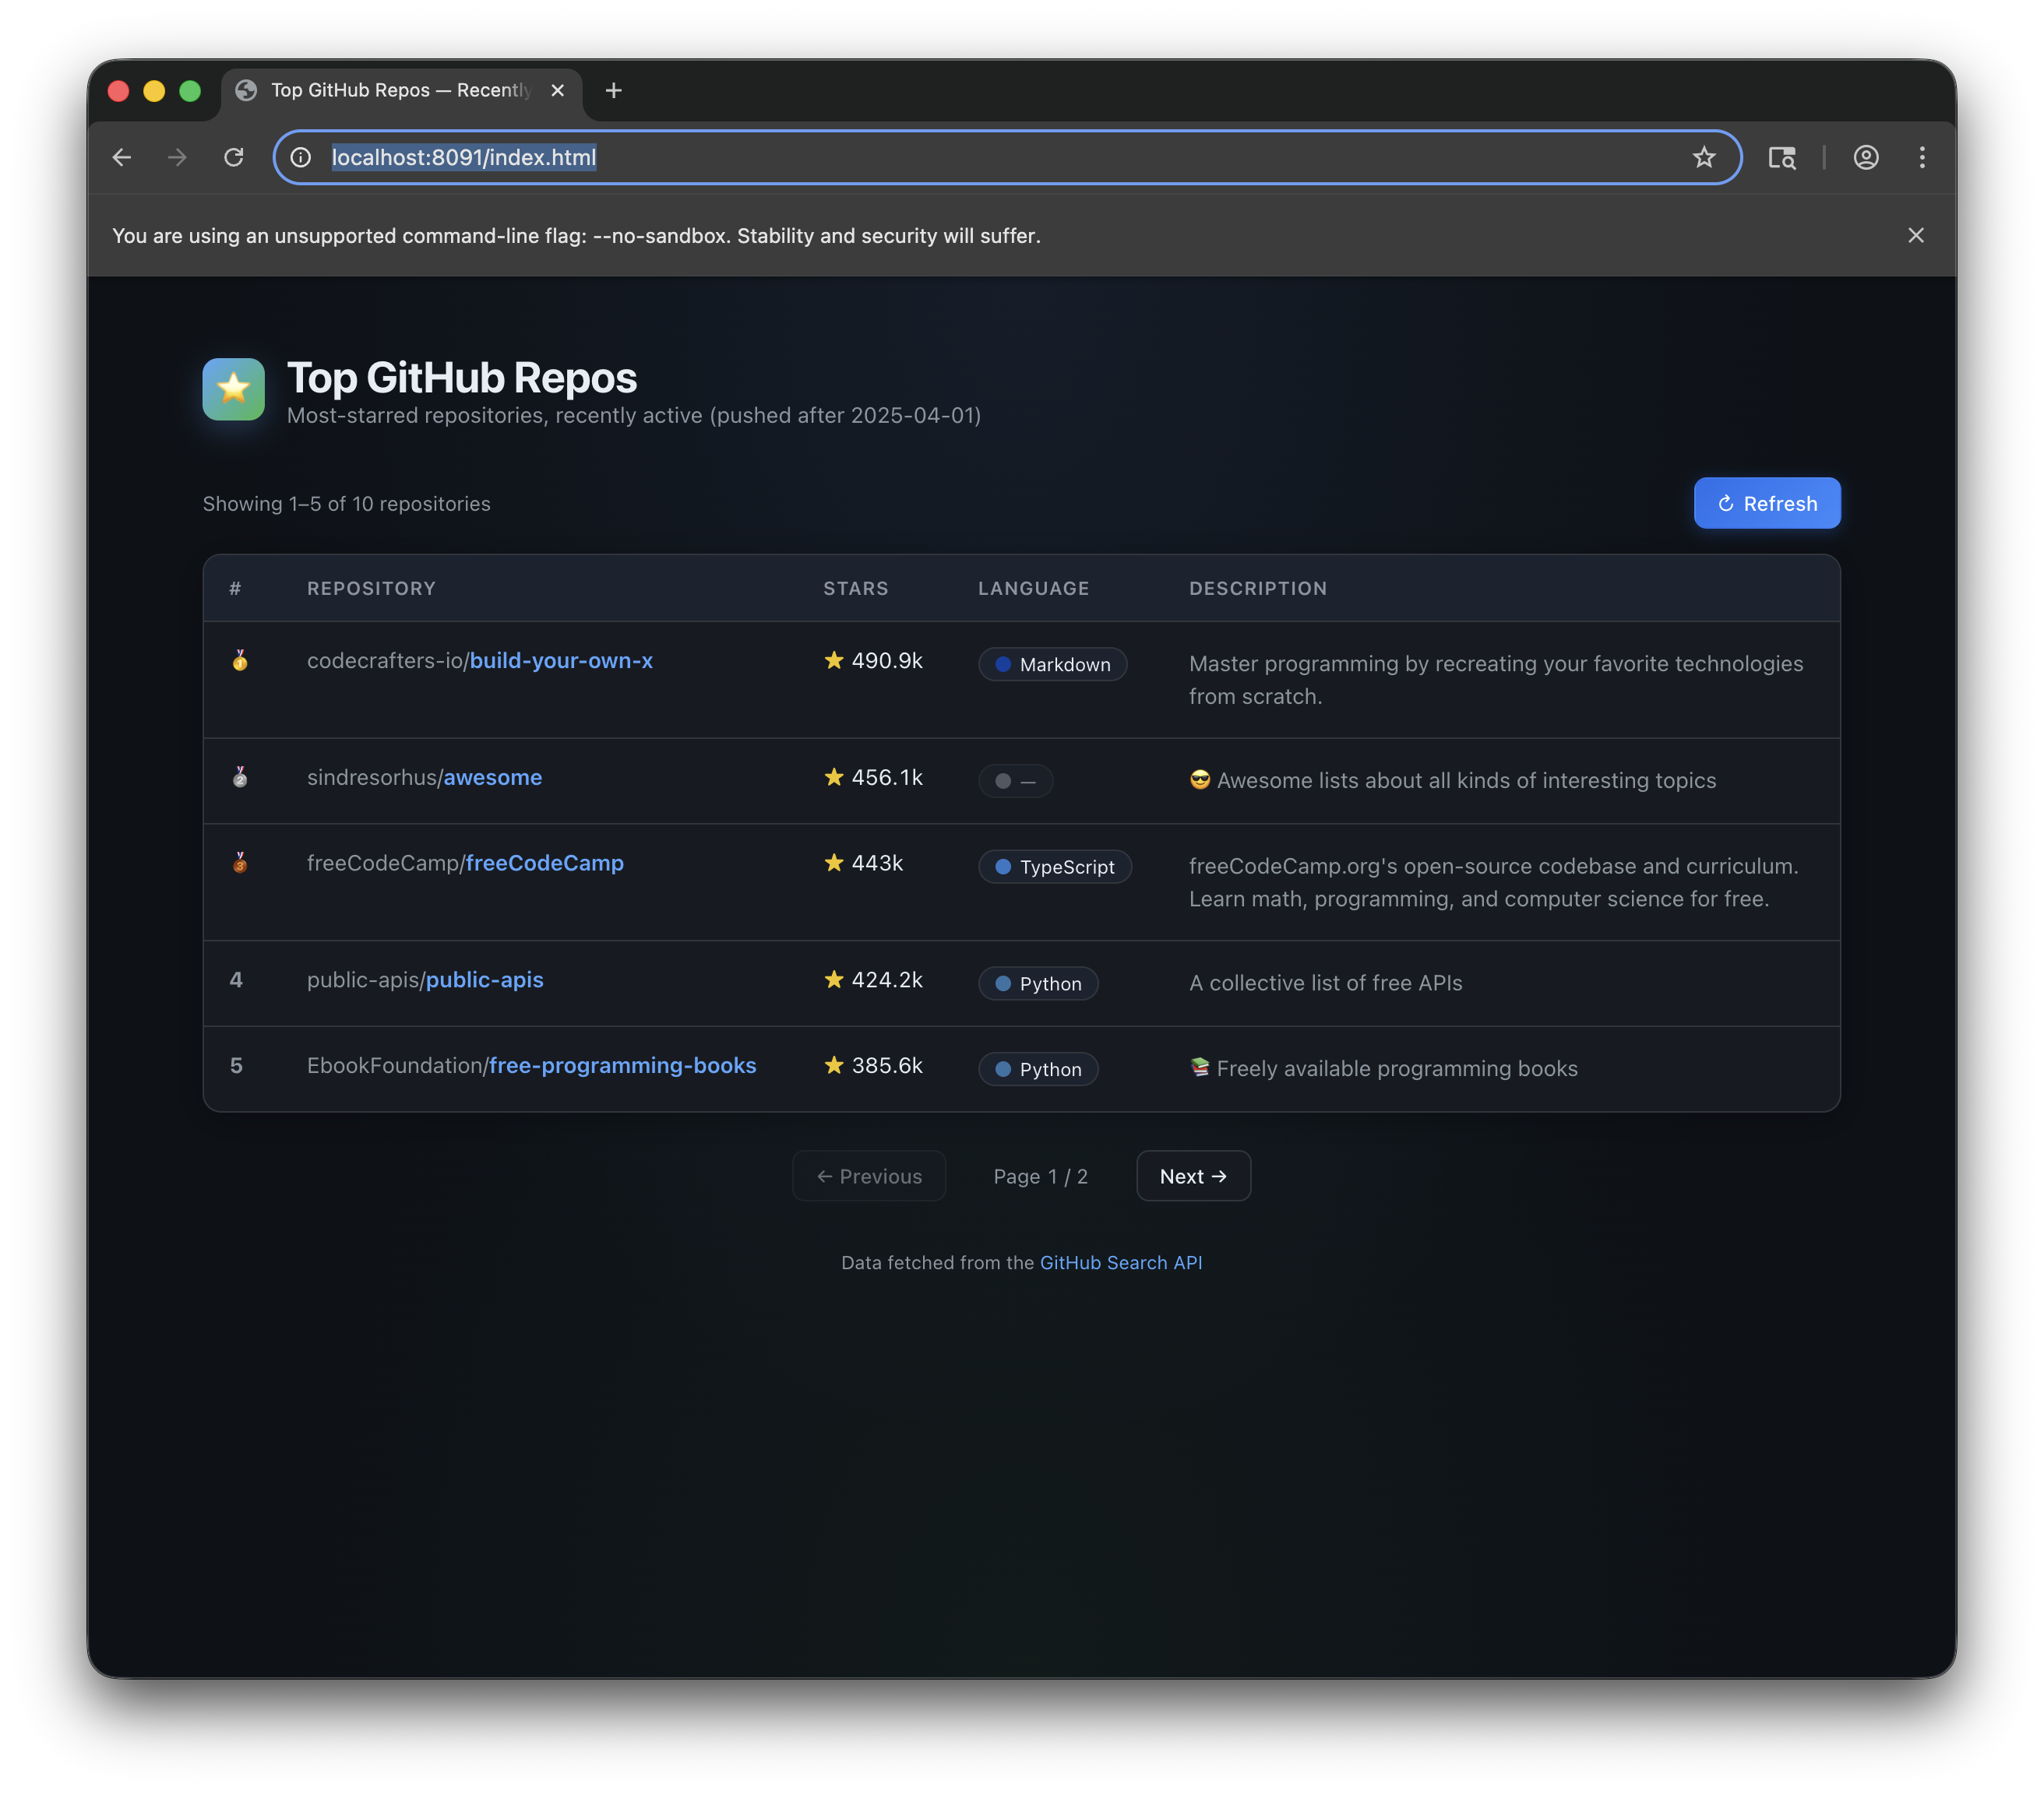
Task: Click the refresh icon on the Refresh button
Action: tap(1727, 504)
